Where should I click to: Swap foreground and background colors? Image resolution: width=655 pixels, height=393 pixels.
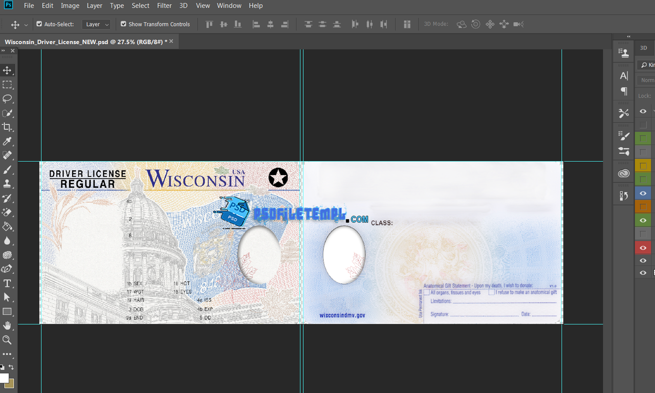tap(11, 367)
